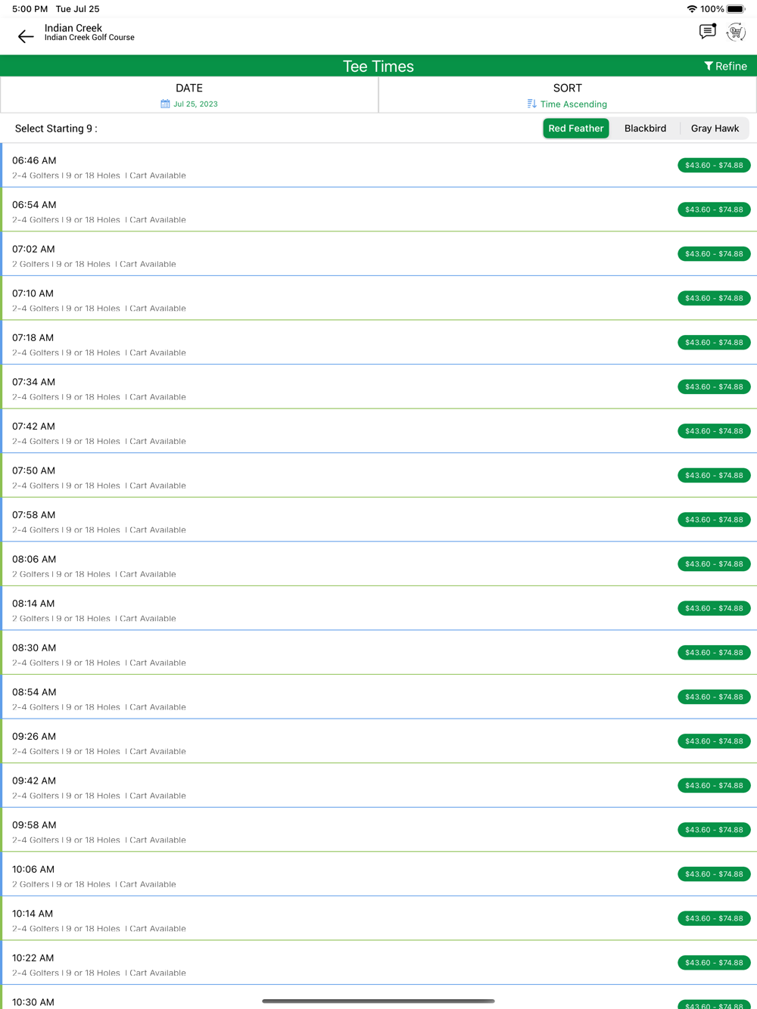Open the messages chat icon
Viewport: 757px width, 1009px height.
click(707, 32)
